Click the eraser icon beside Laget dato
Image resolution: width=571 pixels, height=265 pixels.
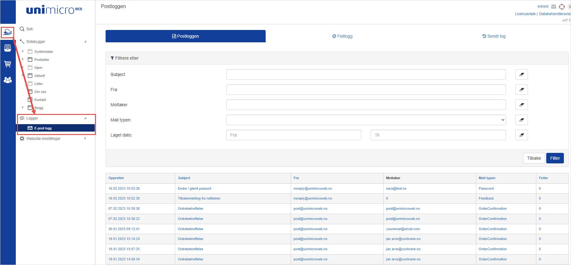click(521, 135)
